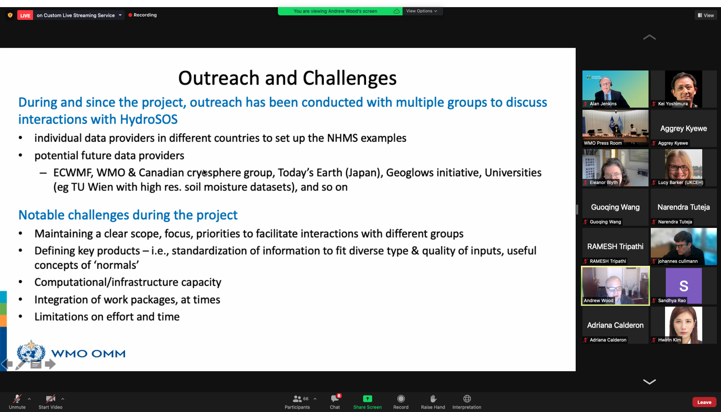The width and height of the screenshot is (721, 412).
Task: Open the Interpretation globe menu
Action: coord(467,402)
